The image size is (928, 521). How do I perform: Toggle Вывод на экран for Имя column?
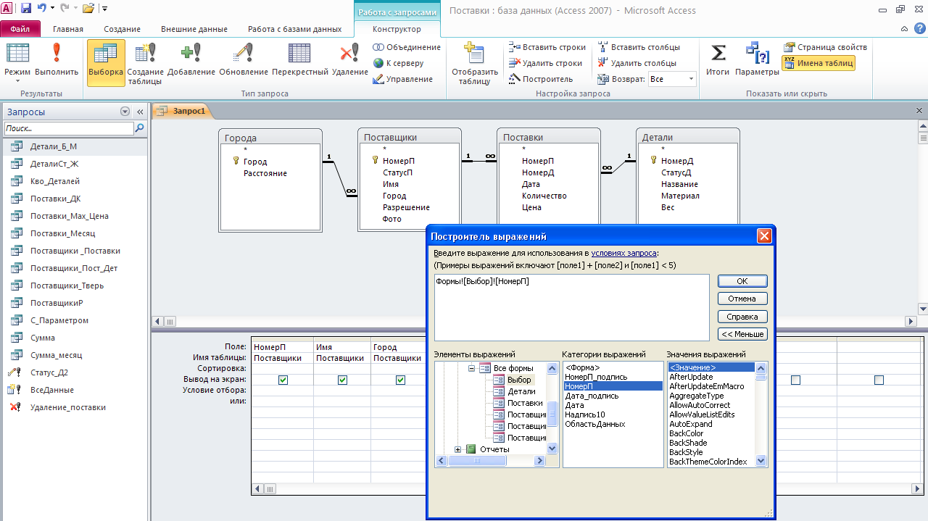point(342,380)
